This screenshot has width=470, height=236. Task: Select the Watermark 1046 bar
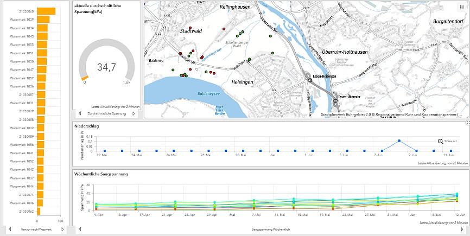[x=40, y=203]
